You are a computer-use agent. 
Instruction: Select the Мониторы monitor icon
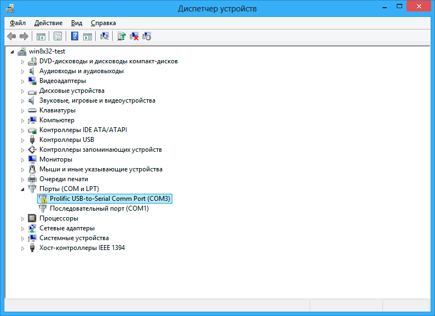click(x=32, y=159)
